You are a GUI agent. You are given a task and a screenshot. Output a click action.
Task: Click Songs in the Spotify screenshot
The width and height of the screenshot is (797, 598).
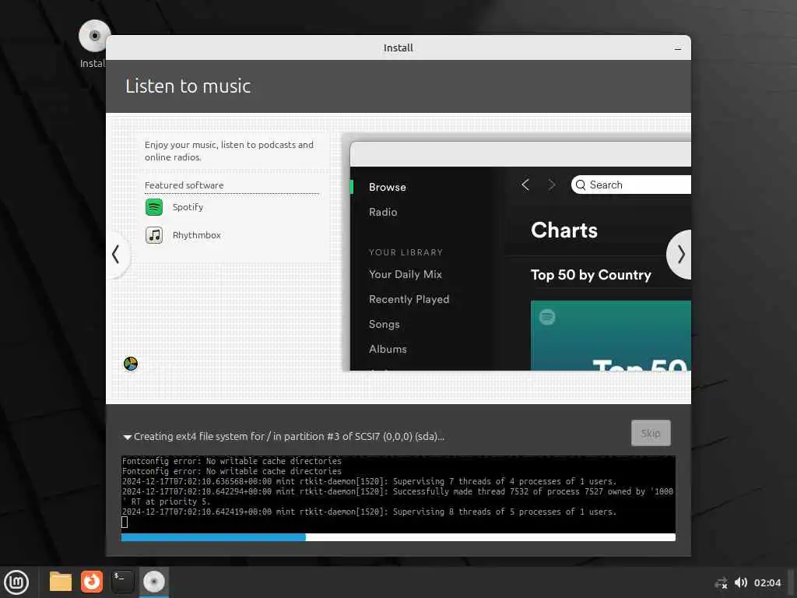(x=384, y=324)
